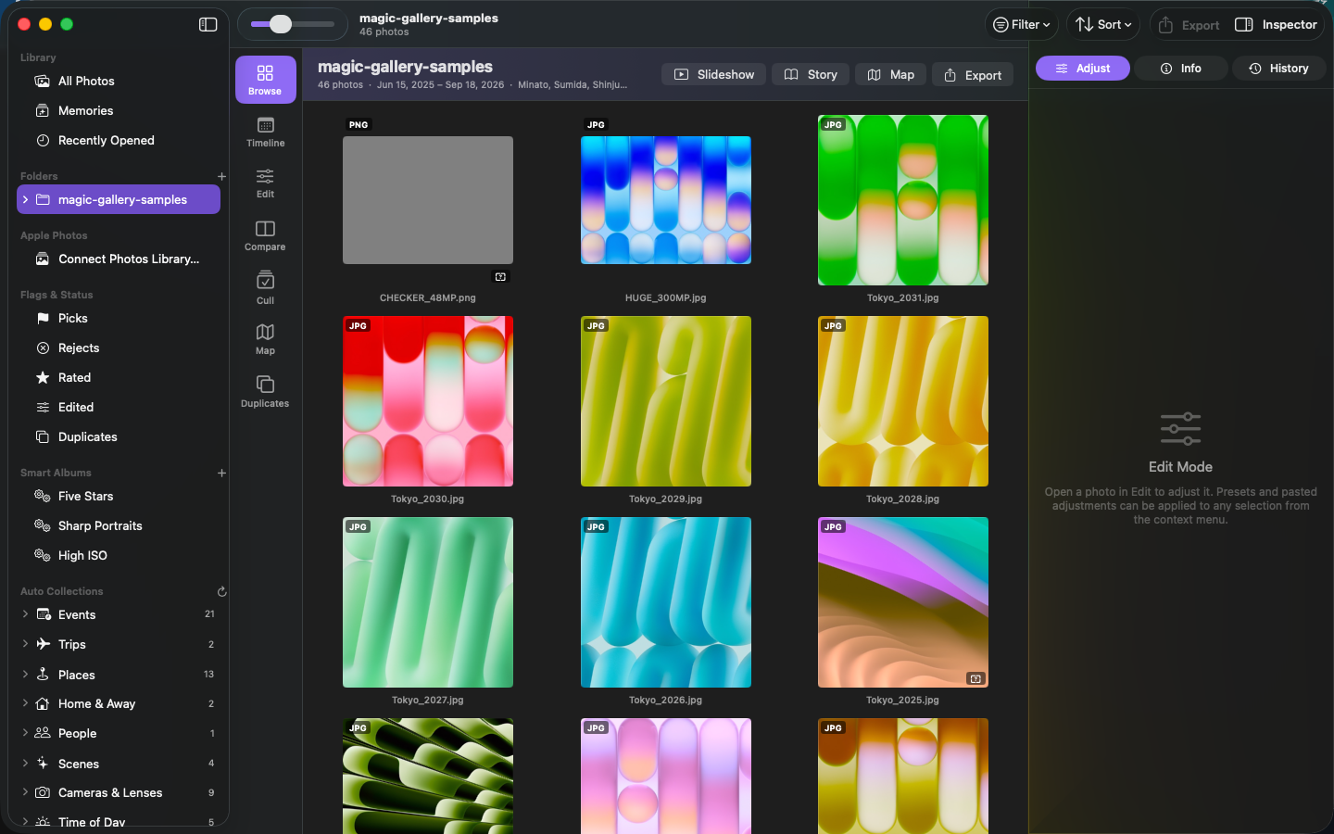Open High ISO smart album
Image resolution: width=1334 pixels, height=834 pixels.
tap(119, 556)
